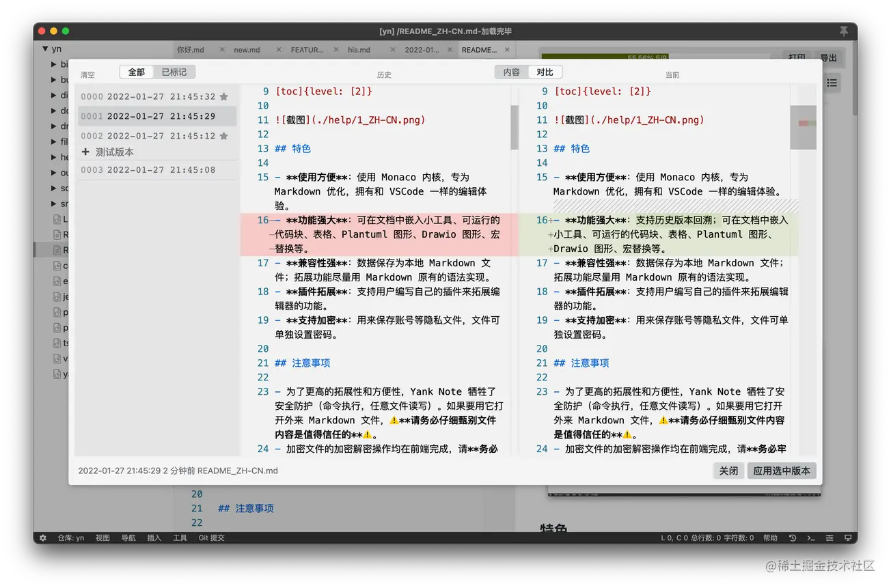Image resolution: width=891 pixels, height=588 pixels.
Task: Open the terminal icon in status bar
Action: (811, 538)
